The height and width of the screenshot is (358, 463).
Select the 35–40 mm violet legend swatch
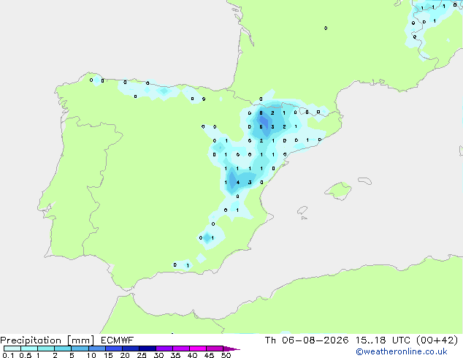pyautogui.click(x=181, y=349)
